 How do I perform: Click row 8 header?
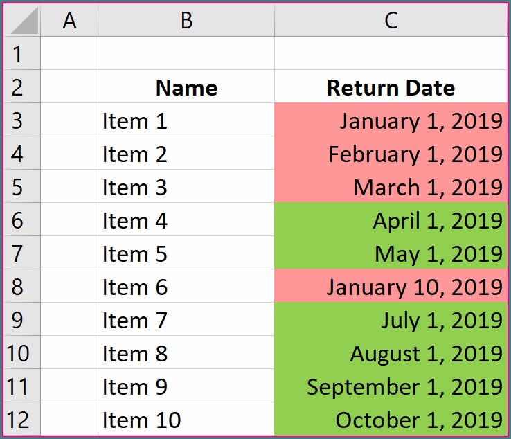(17, 287)
